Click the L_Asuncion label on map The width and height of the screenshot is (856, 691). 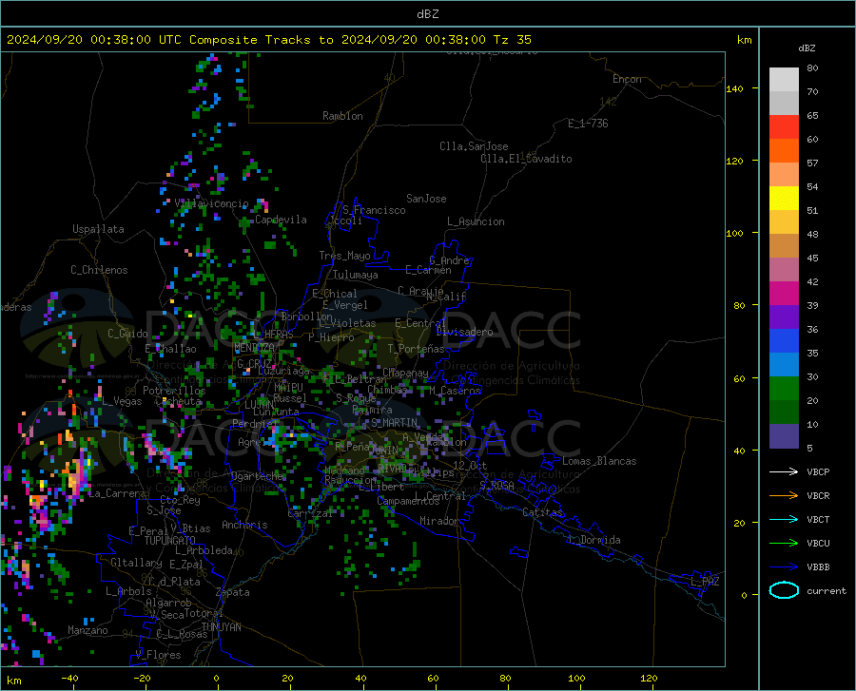click(x=476, y=221)
